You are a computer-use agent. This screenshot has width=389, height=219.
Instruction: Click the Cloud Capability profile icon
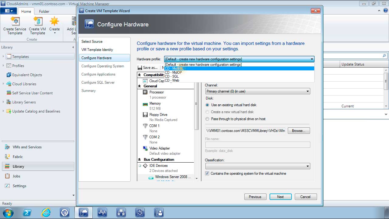tap(145, 81)
